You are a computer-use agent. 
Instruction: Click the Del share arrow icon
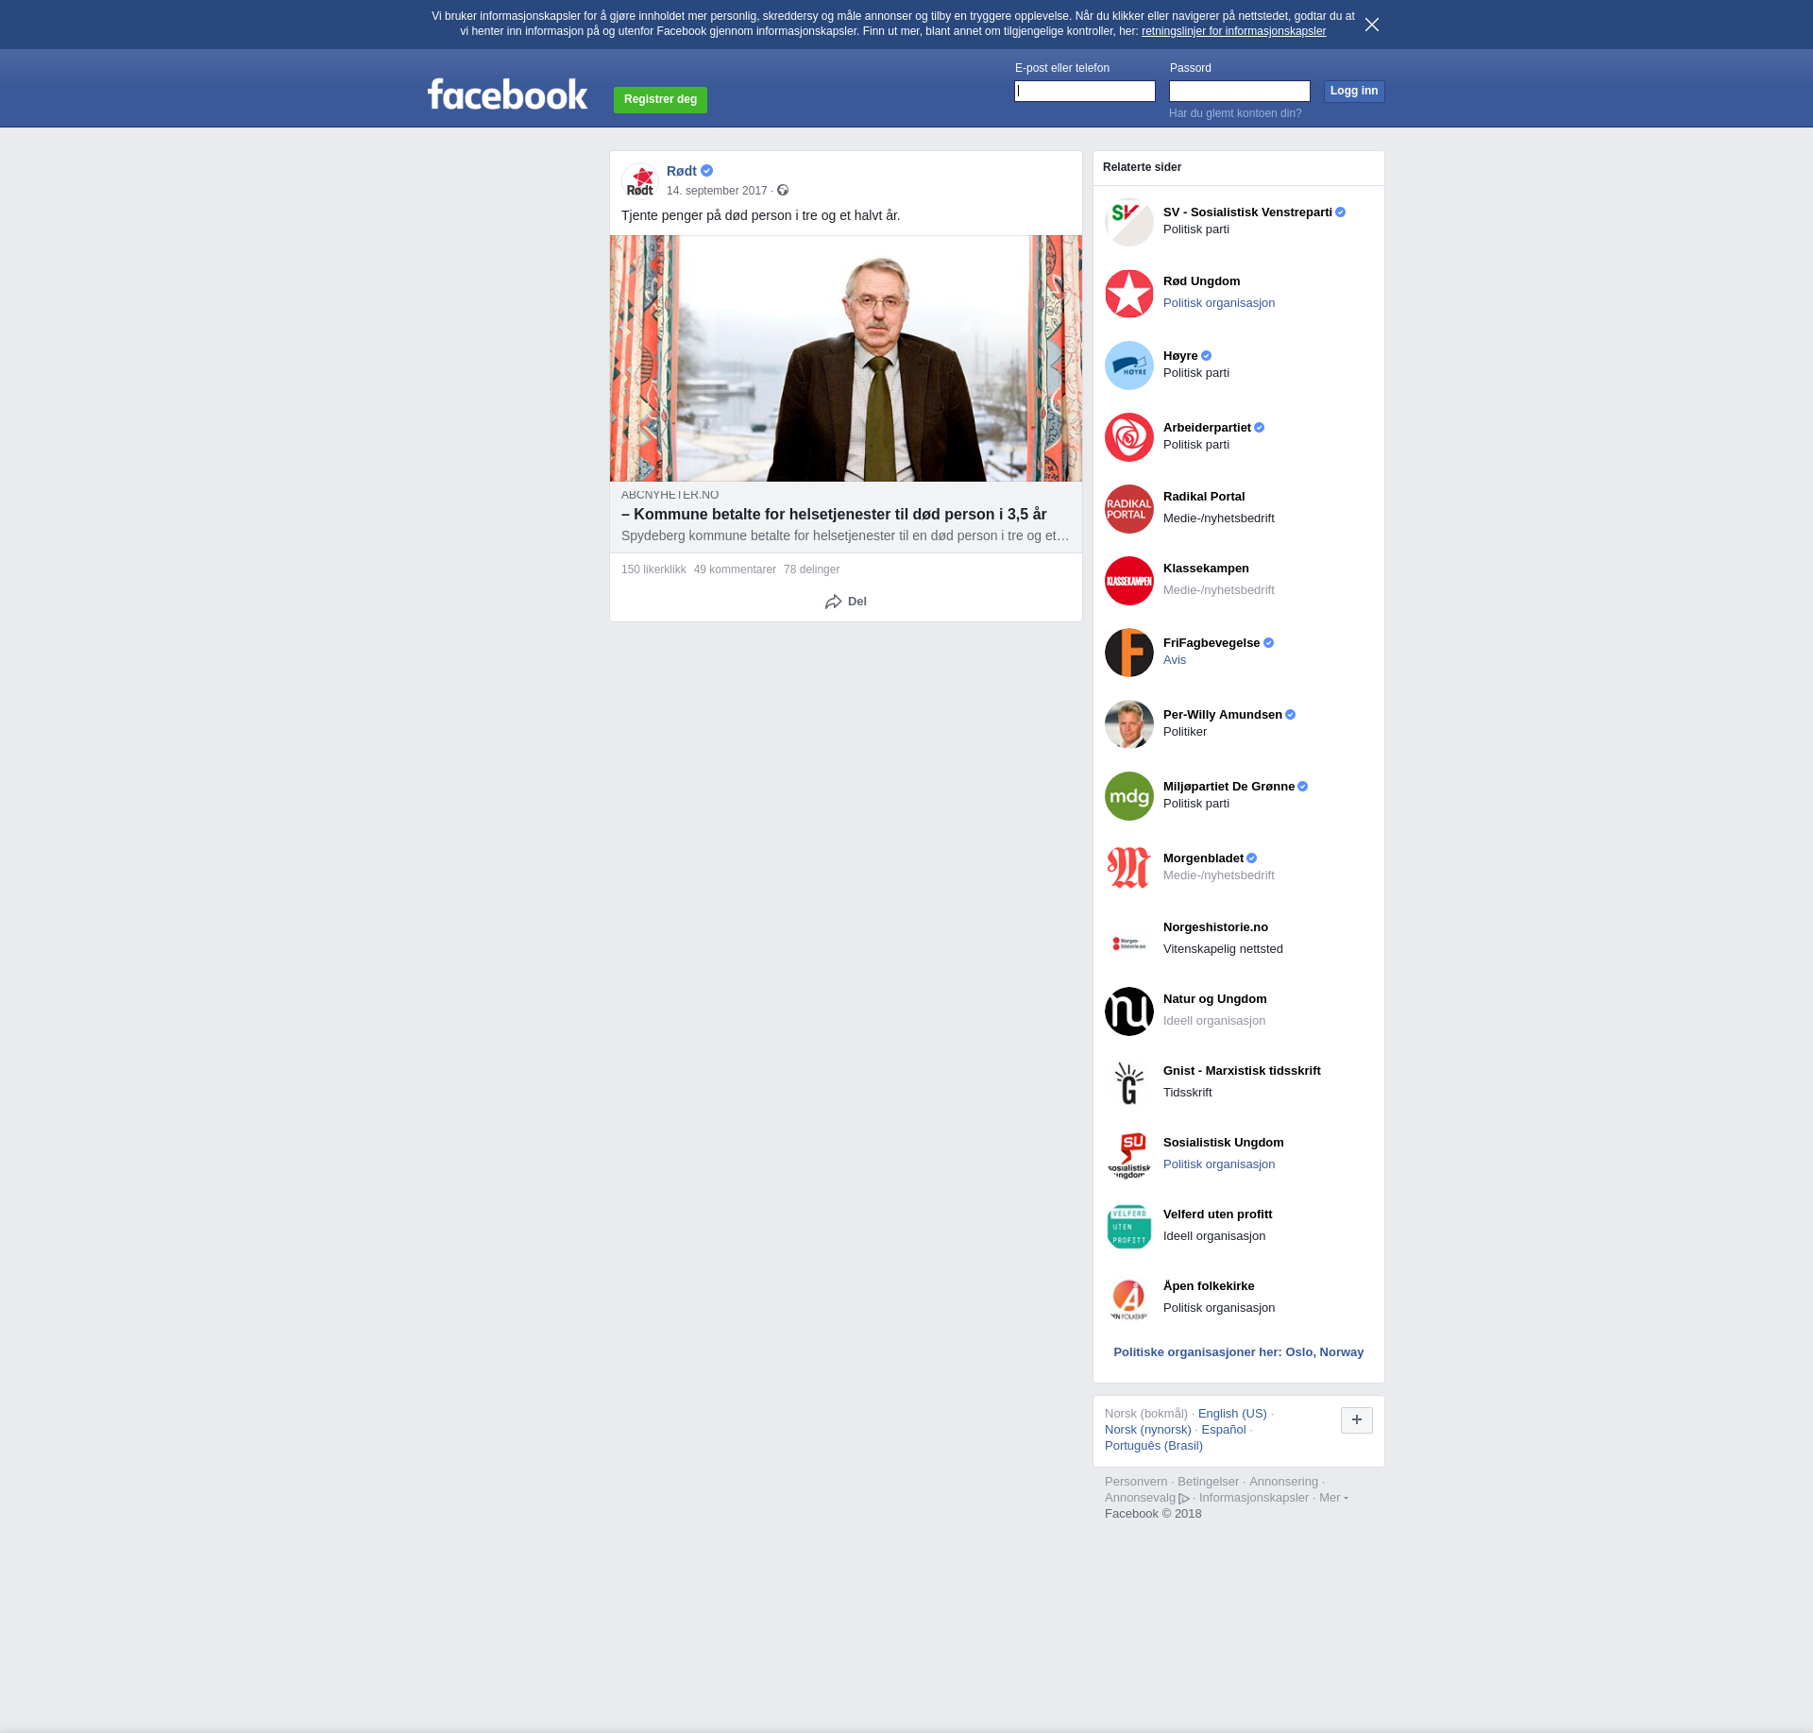pos(833,602)
